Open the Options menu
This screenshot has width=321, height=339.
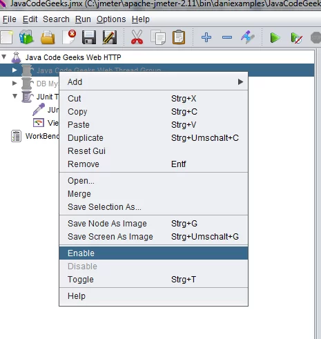pos(111,19)
